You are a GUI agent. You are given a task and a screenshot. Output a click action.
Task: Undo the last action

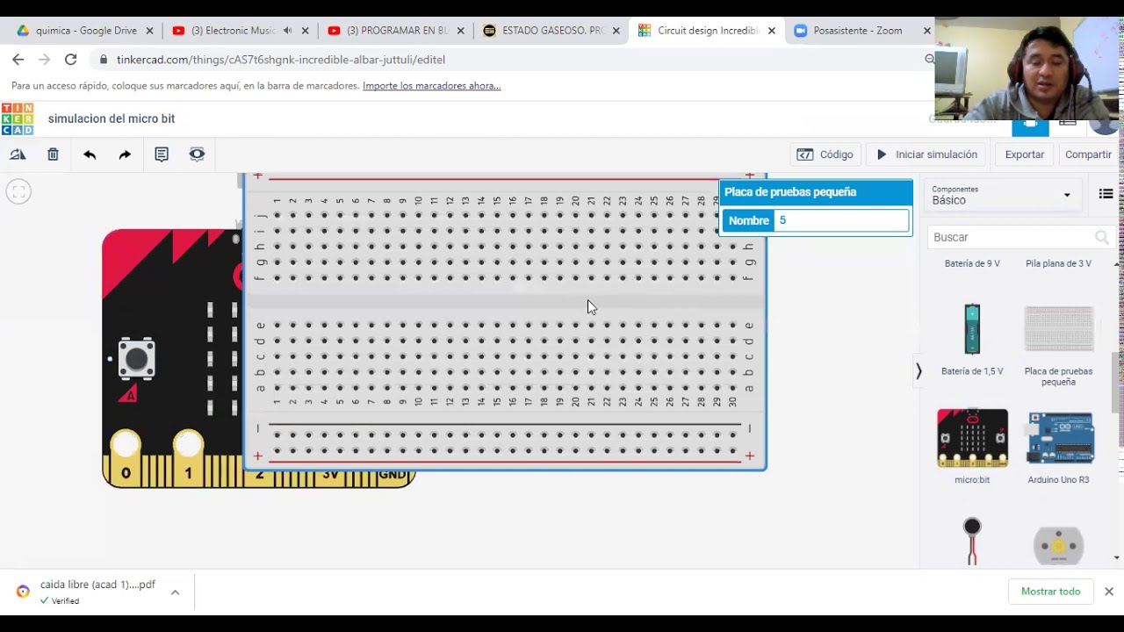click(x=90, y=154)
